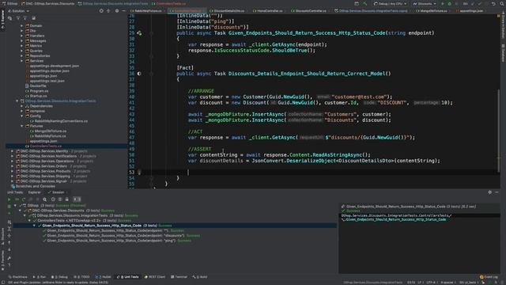Open the REST Client tool window
Screen dimensions: 506x285
tap(155, 277)
